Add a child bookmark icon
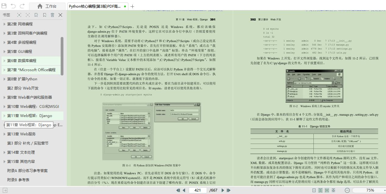The height and width of the screenshot is (194, 386). [45, 15]
